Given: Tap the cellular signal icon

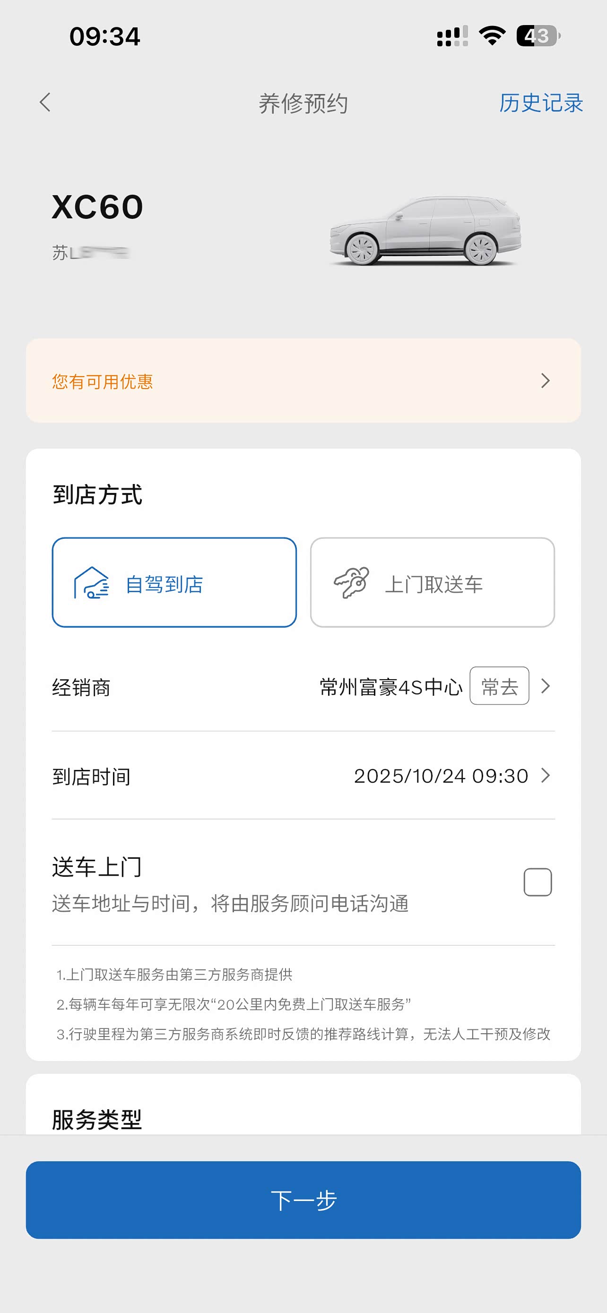Looking at the screenshot, I should tap(452, 36).
